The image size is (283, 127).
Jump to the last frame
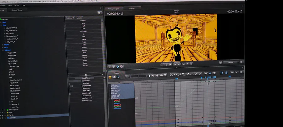pyautogui.click(x=191, y=64)
